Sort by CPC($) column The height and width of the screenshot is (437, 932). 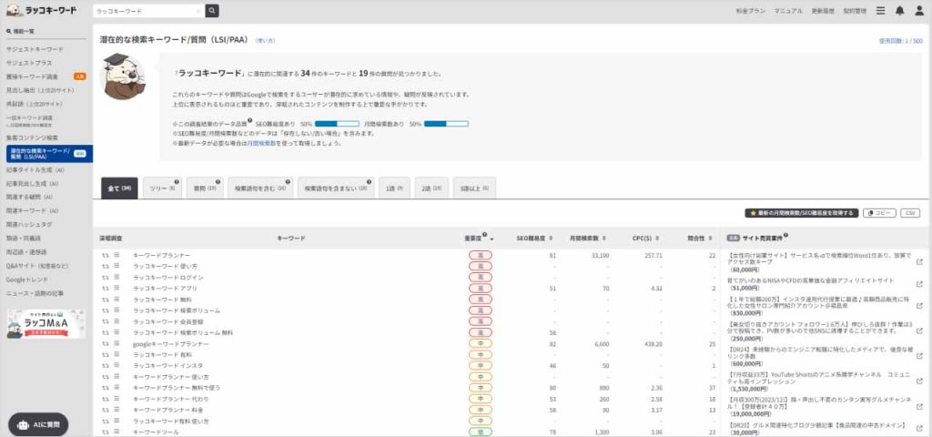(658, 239)
